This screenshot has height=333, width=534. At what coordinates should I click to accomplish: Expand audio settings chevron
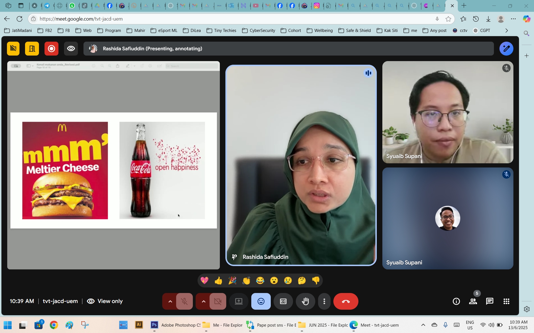point(170,301)
